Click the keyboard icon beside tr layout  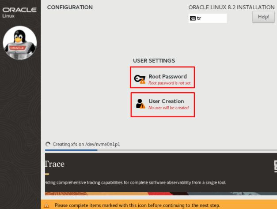click(x=193, y=19)
